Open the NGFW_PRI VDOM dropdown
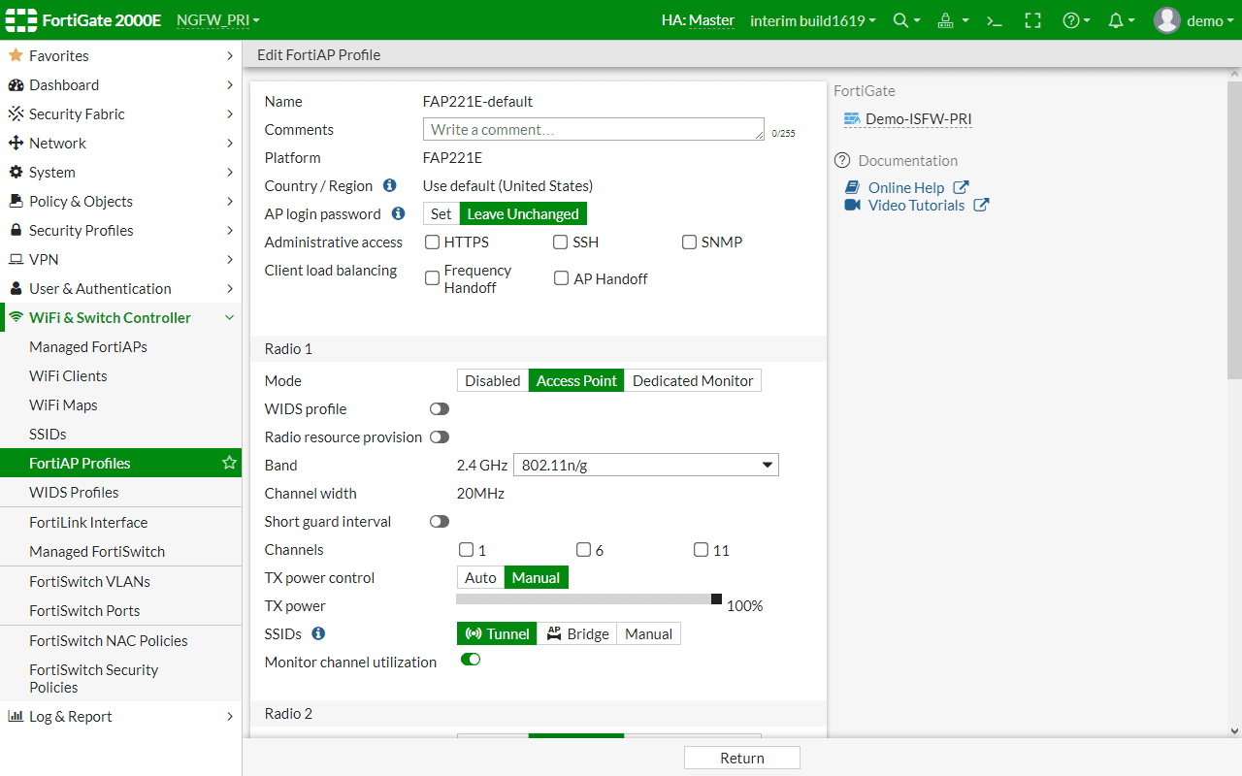Image resolution: width=1242 pixels, height=776 pixels. point(218,20)
